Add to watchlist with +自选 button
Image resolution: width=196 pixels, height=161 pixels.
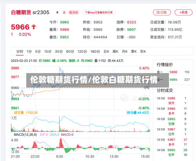(x=183, y=13)
